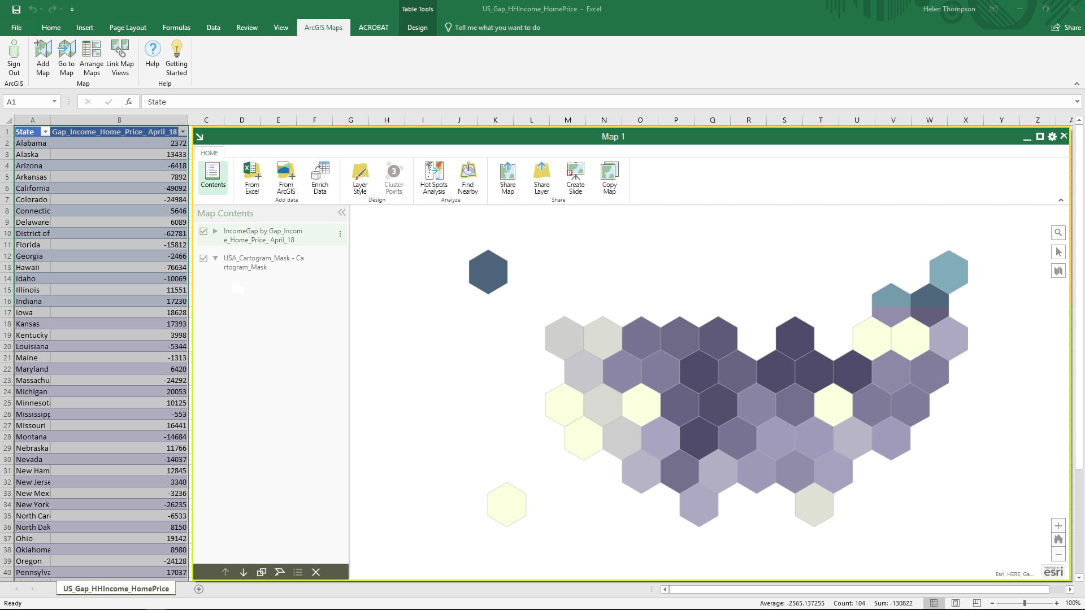Open the map window settings gear
Viewport: 1085px width, 610px height.
click(x=1052, y=136)
